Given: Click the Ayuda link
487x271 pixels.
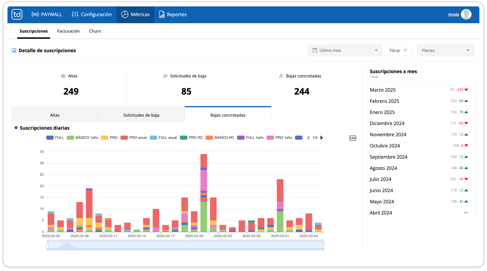Looking at the screenshot, I should tap(453, 14).
